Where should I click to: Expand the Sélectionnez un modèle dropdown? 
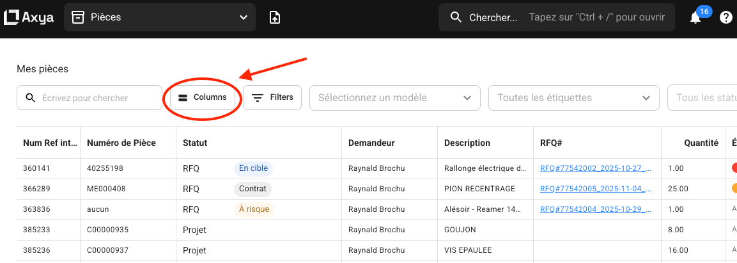[394, 98]
